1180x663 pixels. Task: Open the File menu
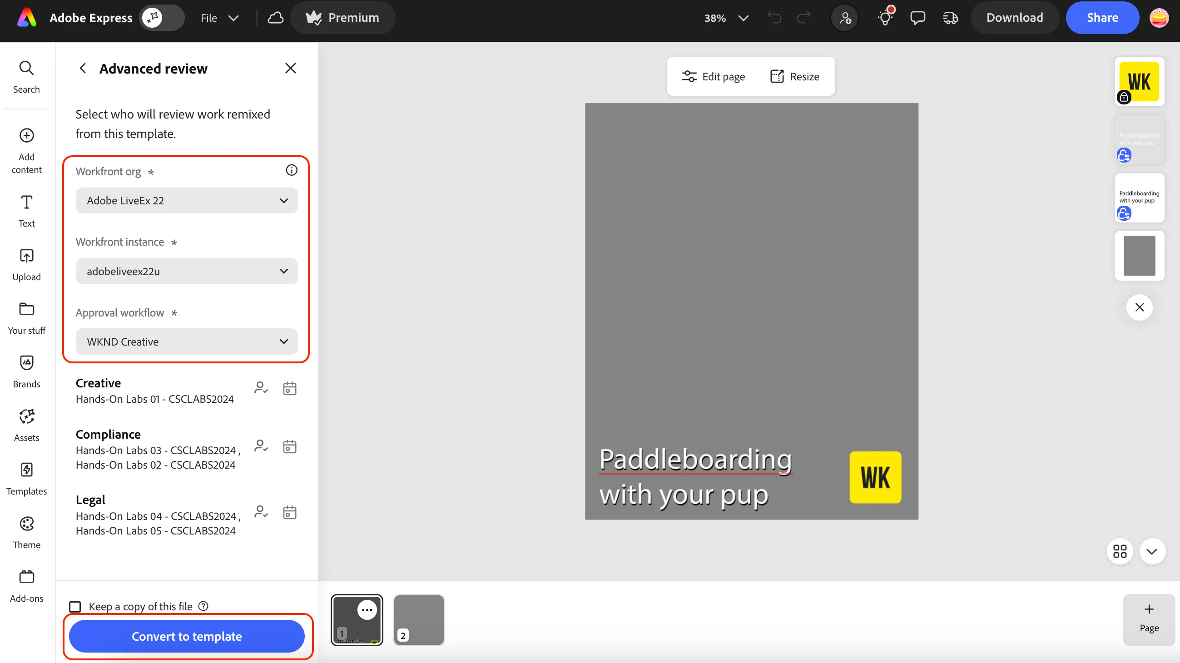pyautogui.click(x=219, y=18)
